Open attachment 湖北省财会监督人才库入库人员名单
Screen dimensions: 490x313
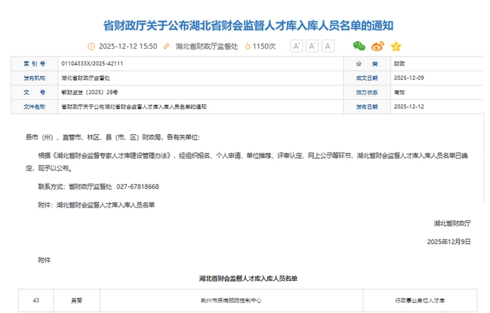click(106, 205)
